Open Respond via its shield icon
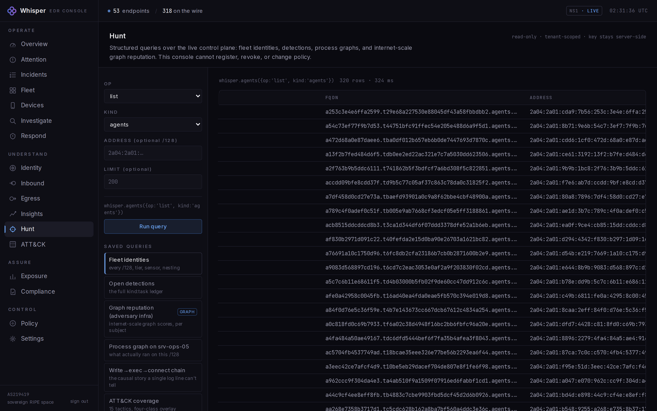 point(13,136)
